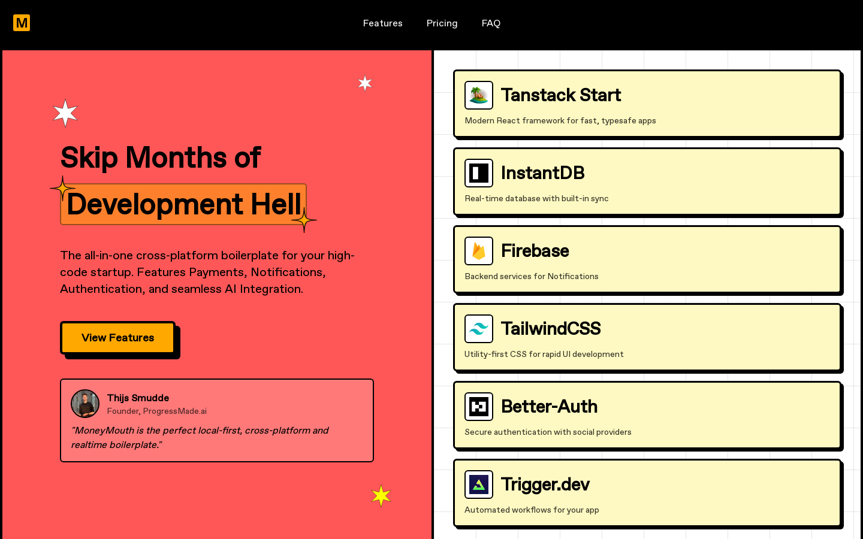Viewport: 863px width, 539px height.
Task: Click 'Automated workflows for your app' text
Action: click(532, 510)
